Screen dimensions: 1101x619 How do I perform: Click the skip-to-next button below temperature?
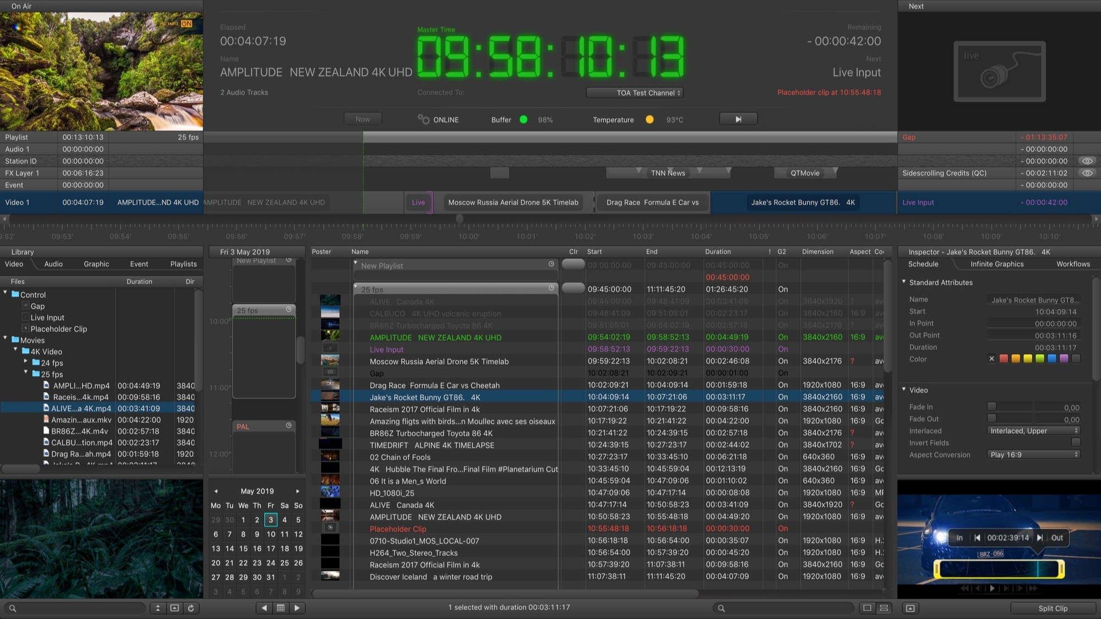(738, 119)
